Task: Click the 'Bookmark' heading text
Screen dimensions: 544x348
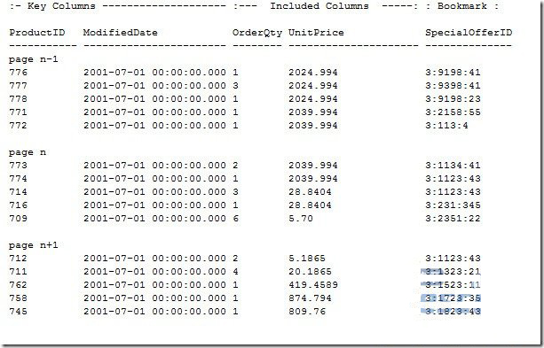Action: (x=462, y=6)
